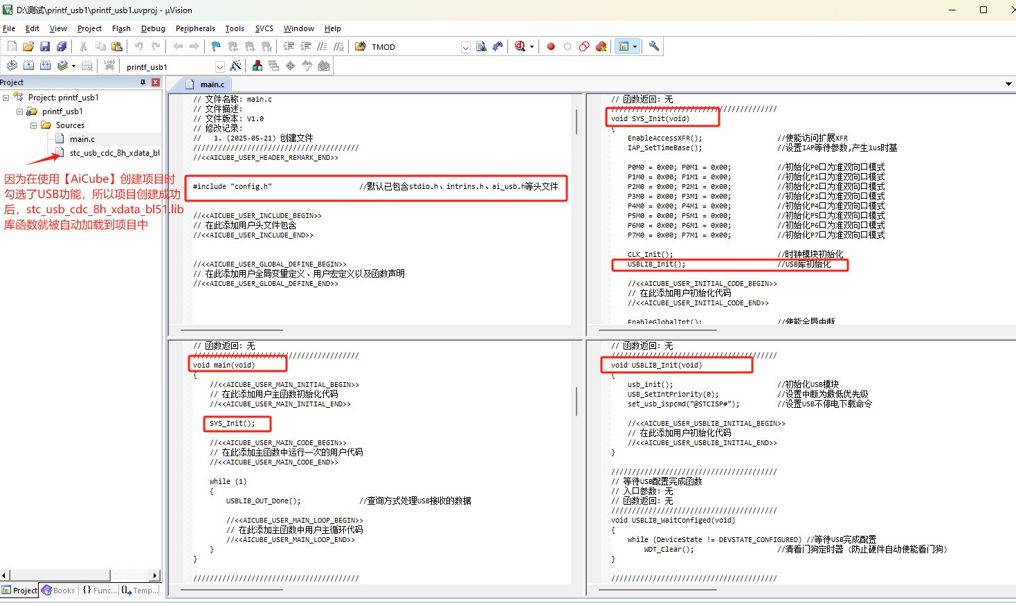Collapse the Sources group node
The width and height of the screenshot is (1016, 603).
[33, 125]
